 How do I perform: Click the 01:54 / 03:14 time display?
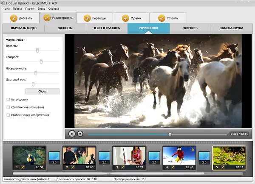coord(239,134)
